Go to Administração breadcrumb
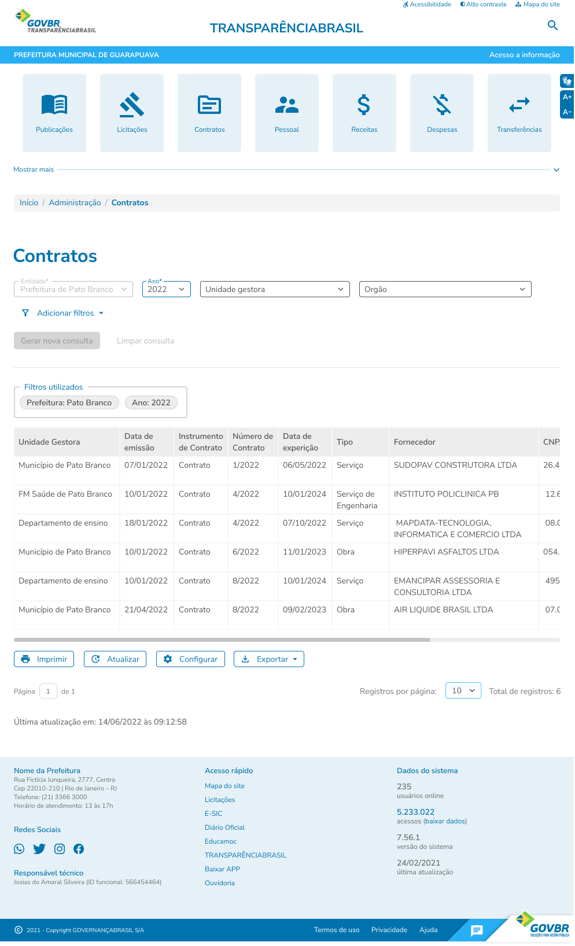 [75, 203]
